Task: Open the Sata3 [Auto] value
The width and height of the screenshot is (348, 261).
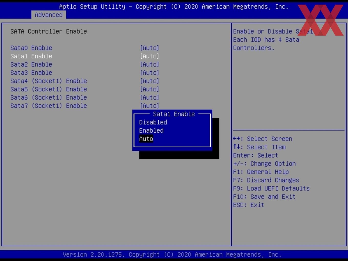Action: (150, 73)
